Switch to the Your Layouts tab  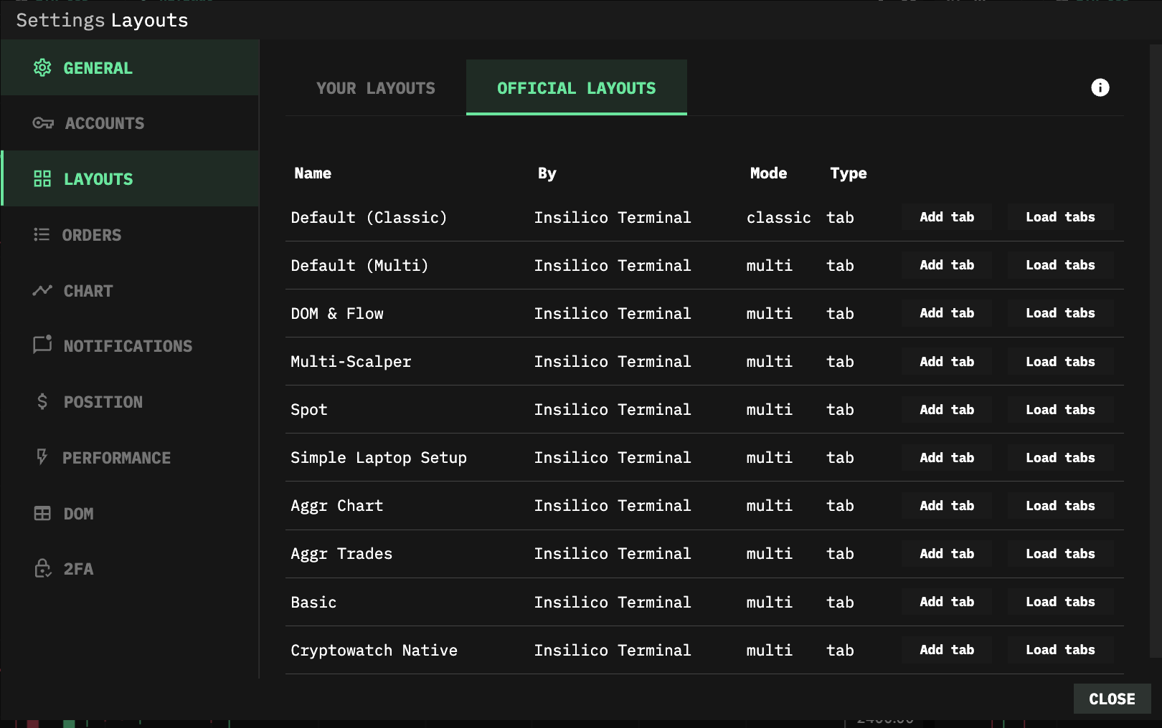[376, 88]
